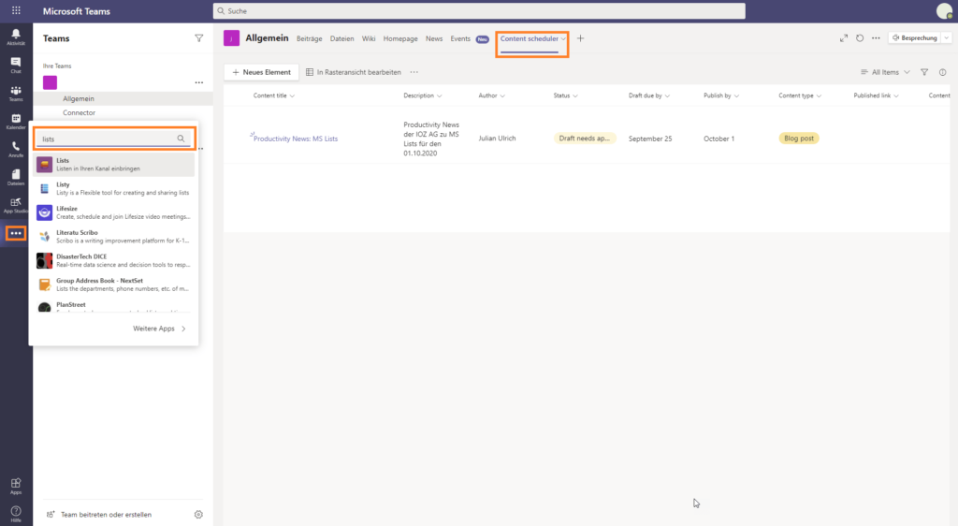
Task: Open the All Items view dropdown
Action: click(x=885, y=72)
